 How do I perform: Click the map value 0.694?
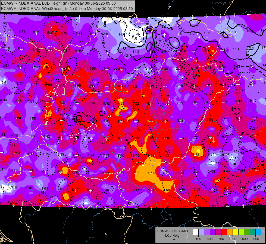pyautogui.click(x=16, y=153)
